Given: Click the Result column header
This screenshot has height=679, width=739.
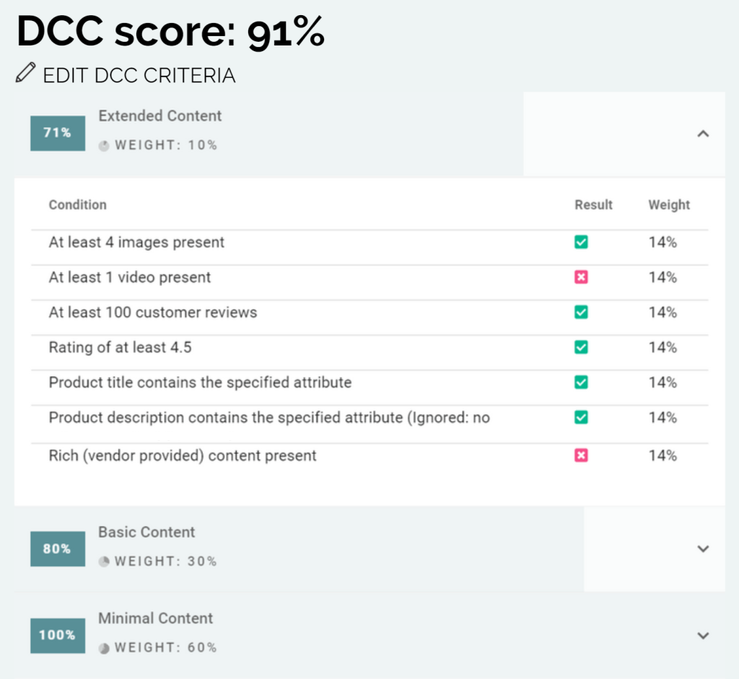Looking at the screenshot, I should (x=593, y=205).
